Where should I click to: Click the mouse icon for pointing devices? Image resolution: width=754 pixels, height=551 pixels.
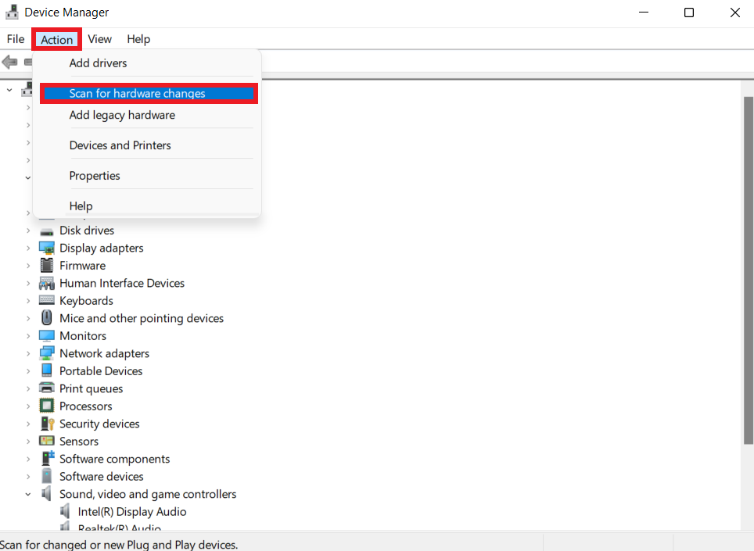pos(47,318)
